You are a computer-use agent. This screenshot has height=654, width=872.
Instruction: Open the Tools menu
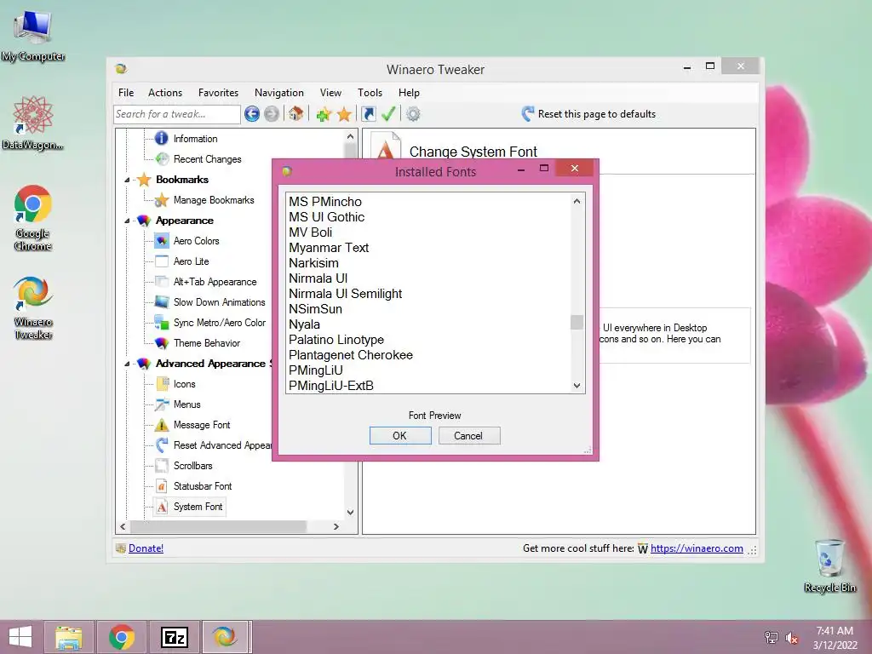(x=370, y=93)
